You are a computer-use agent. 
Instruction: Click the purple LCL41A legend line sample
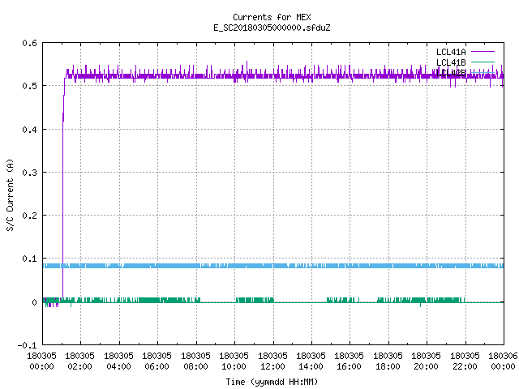click(483, 52)
